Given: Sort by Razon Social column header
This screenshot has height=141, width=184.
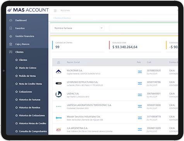Looking at the screenshot, I should point(73,62).
